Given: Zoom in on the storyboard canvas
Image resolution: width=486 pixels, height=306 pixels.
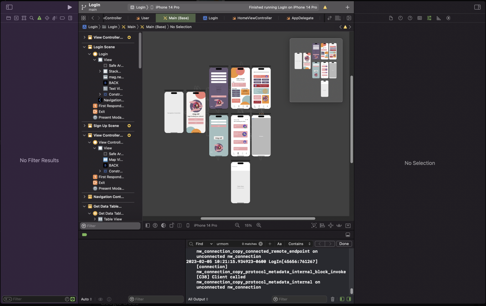Looking at the screenshot, I should pos(259,225).
